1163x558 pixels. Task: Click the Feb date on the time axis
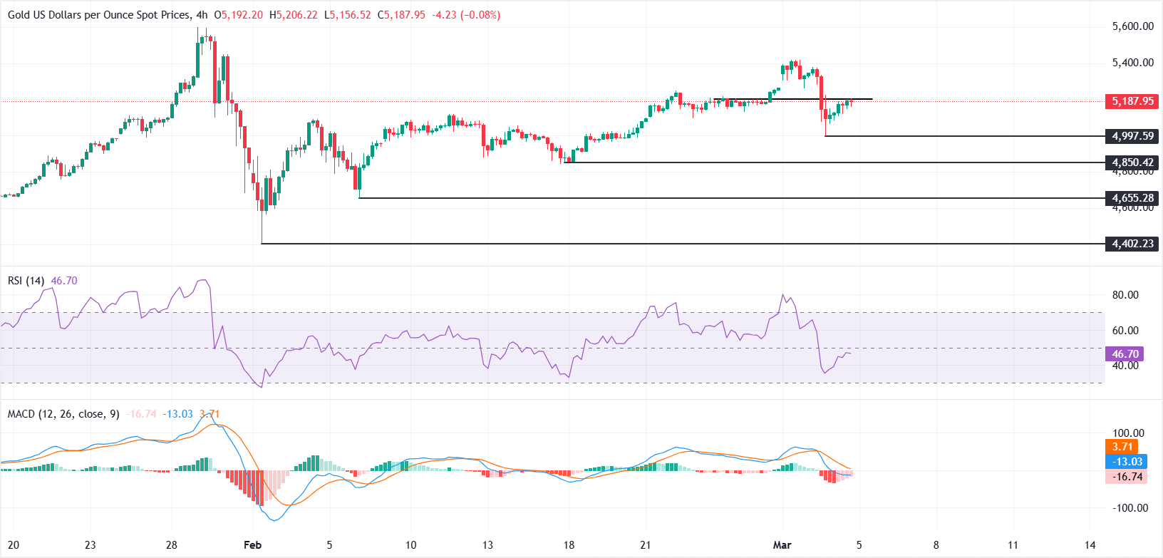click(x=252, y=545)
